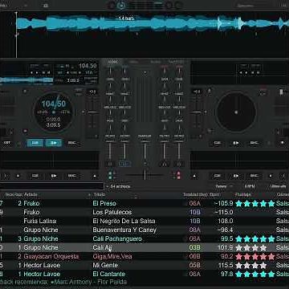The image size is (289, 289).
Task: Click the browser search field above track list
Action: [x=51, y=186]
